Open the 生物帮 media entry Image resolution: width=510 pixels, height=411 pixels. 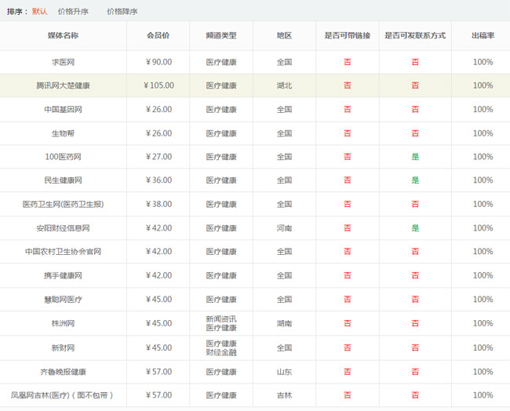63,133
